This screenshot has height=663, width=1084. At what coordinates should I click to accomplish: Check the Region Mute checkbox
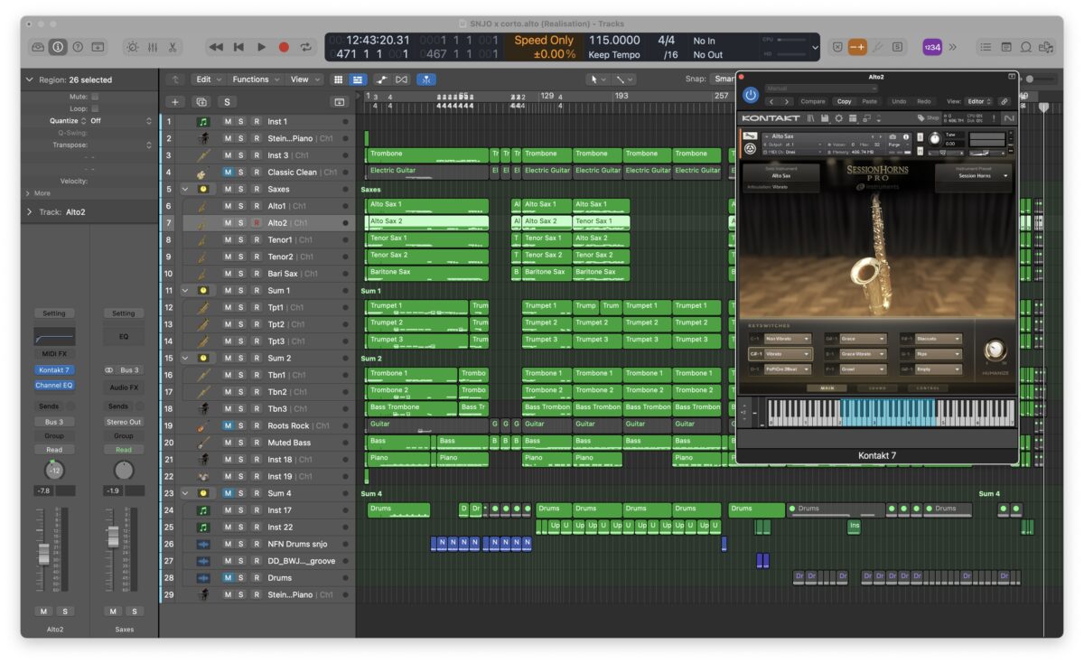click(x=95, y=96)
